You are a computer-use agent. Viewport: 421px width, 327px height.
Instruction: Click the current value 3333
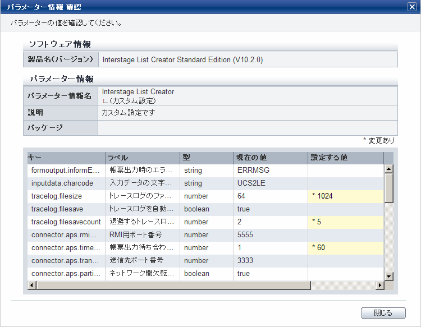click(245, 260)
